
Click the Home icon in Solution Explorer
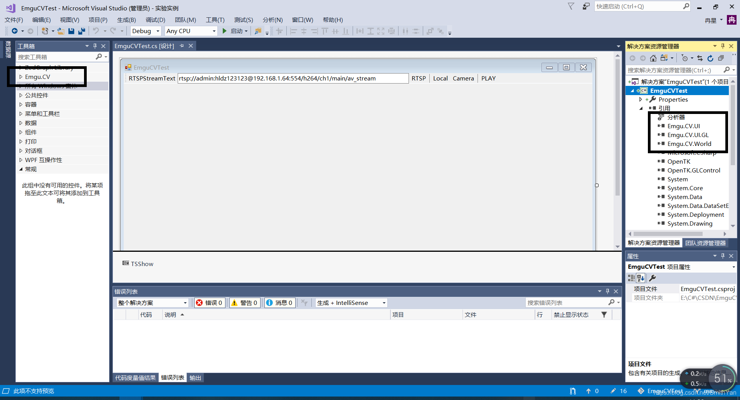(x=653, y=58)
